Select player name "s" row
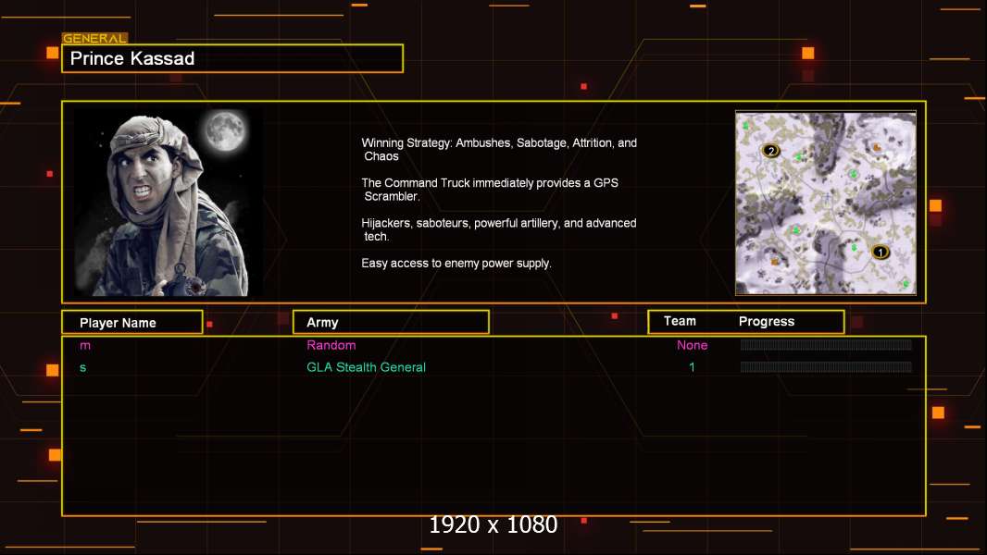Image resolution: width=987 pixels, height=555 pixels. pyautogui.click(x=83, y=368)
